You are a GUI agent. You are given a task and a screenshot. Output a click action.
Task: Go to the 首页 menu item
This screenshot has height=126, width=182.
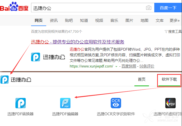[x=142, y=80]
